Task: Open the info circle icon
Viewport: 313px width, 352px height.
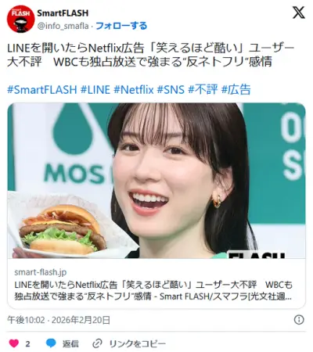Action: pos(299,320)
